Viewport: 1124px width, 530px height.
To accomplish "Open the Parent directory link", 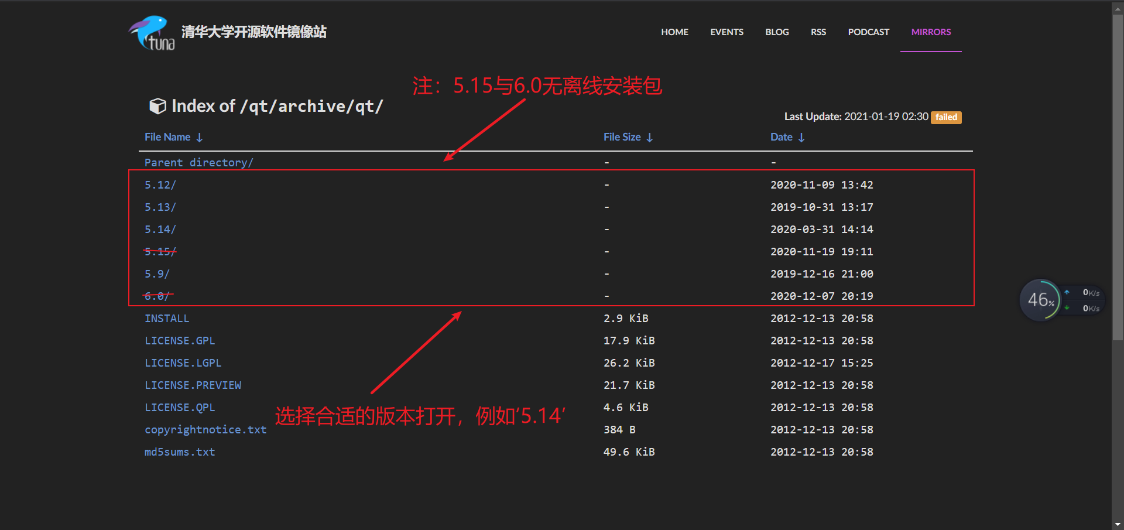I will tap(198, 162).
